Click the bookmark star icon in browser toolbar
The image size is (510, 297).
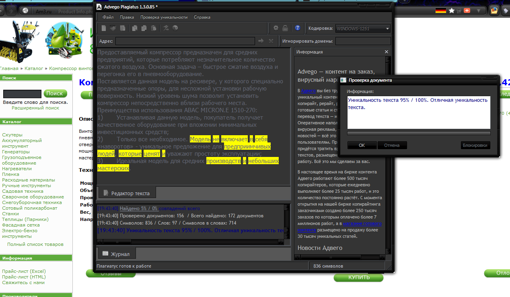point(452,10)
